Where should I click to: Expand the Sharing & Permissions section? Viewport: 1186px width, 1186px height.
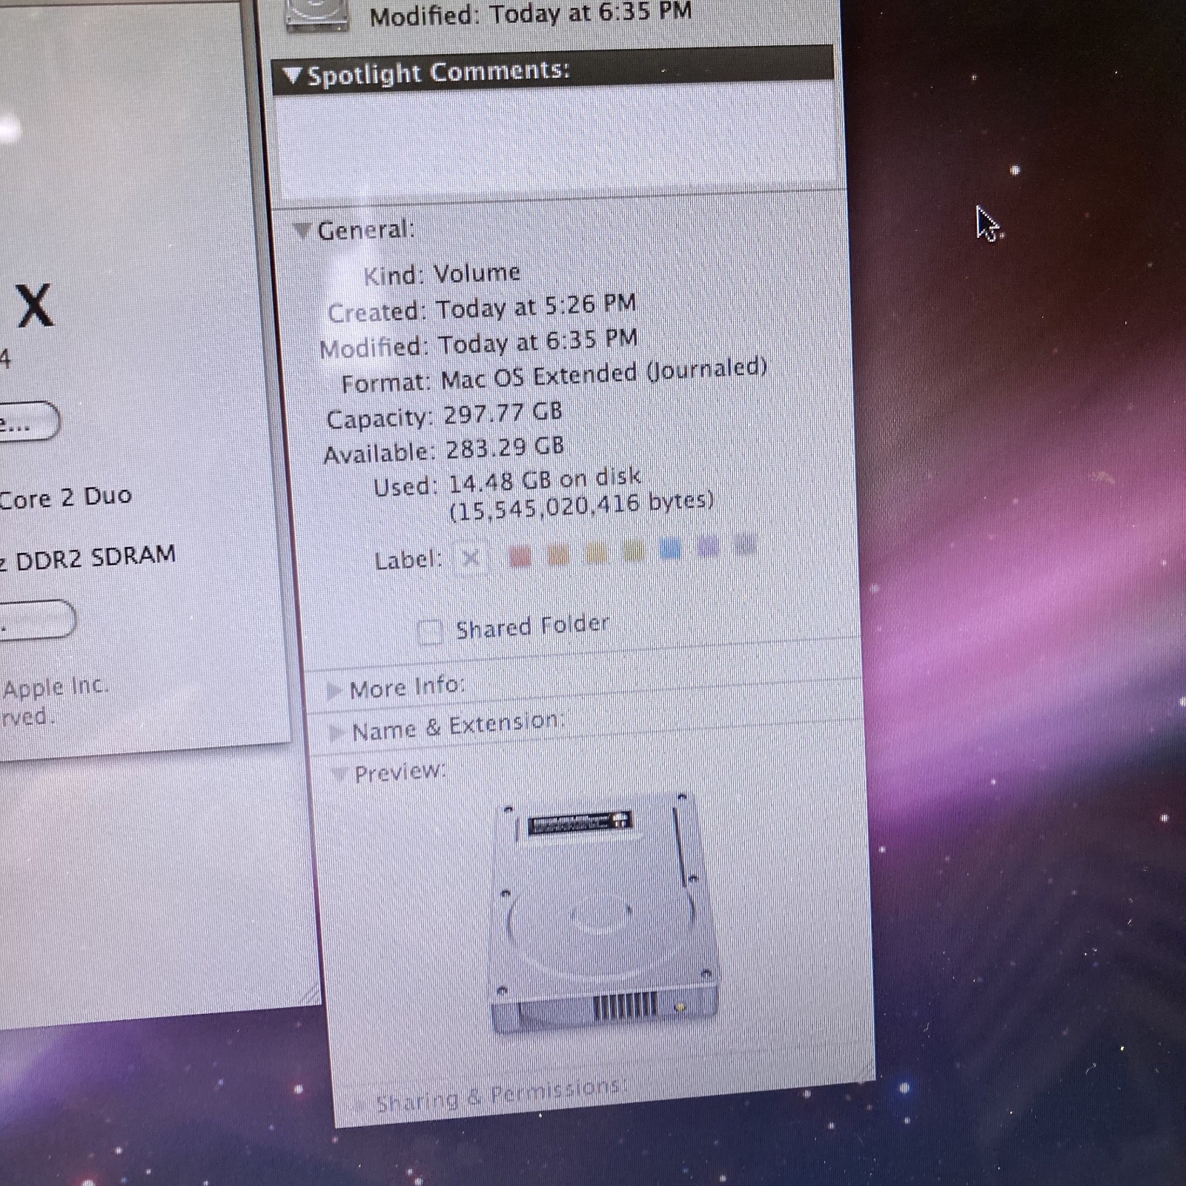[360, 1105]
